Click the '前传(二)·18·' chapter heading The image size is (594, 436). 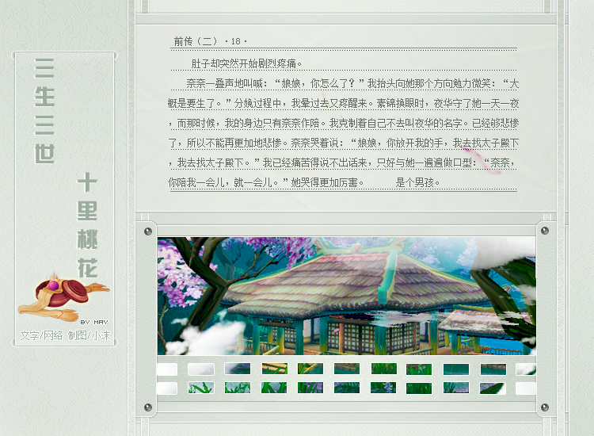pyautogui.click(x=211, y=41)
